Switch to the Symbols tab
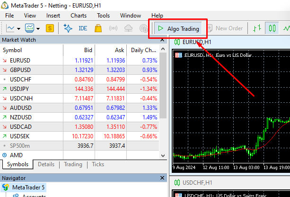290x197 pixels. pyautogui.click(x=18, y=164)
